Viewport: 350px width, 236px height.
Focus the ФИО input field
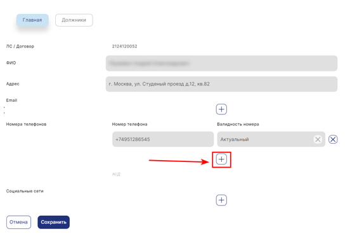tap(221, 63)
